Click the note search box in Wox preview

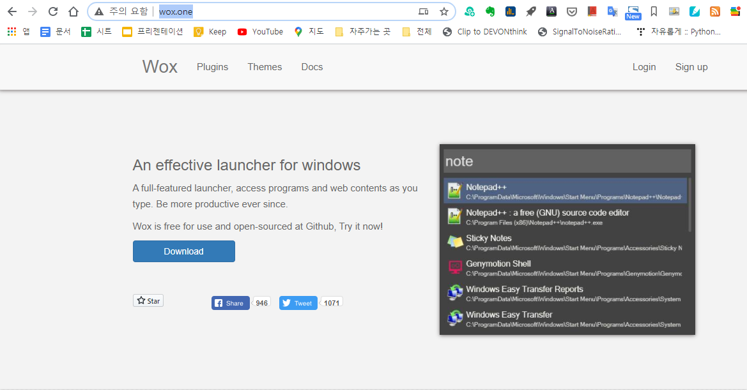pos(567,161)
